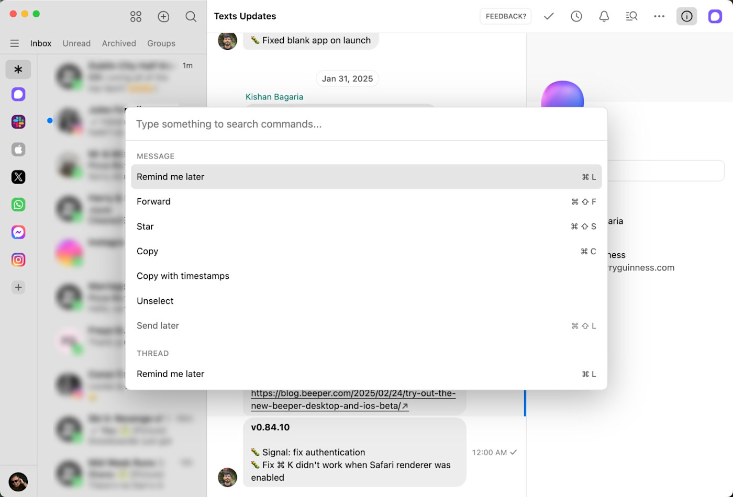
Task: Click the FEEDBACK? button
Action: (x=506, y=16)
